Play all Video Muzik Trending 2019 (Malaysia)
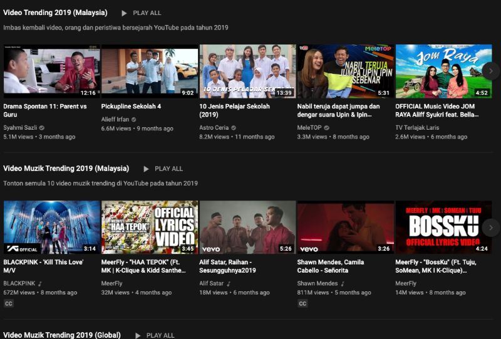Image resolution: width=501 pixels, height=339 pixels. 163,169
